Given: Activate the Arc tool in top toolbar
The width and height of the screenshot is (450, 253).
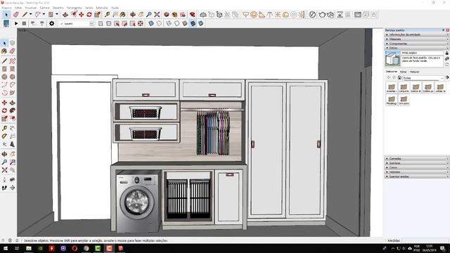Looking at the screenshot, I should click(37, 14).
